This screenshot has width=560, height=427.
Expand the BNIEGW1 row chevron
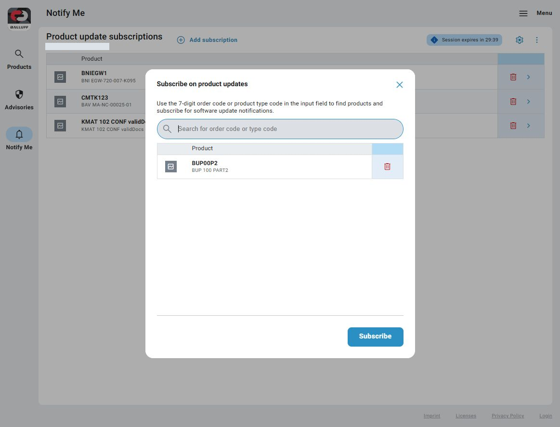[x=528, y=77]
